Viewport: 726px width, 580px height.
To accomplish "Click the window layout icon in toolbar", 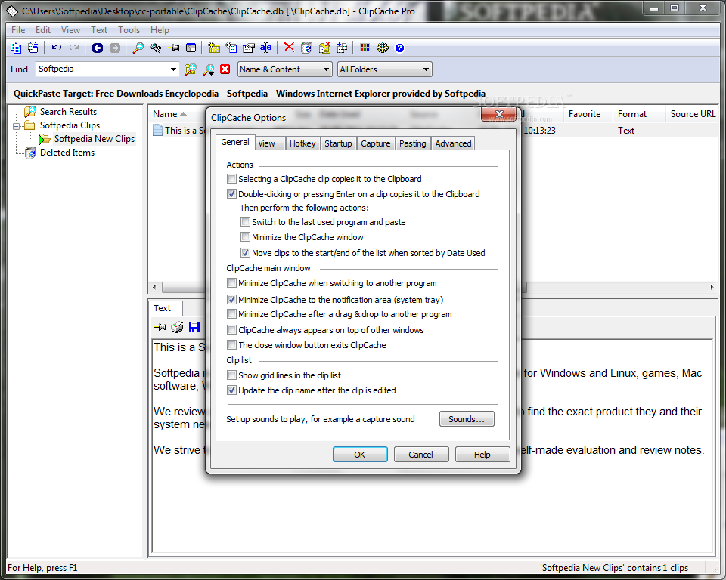I will click(x=191, y=48).
